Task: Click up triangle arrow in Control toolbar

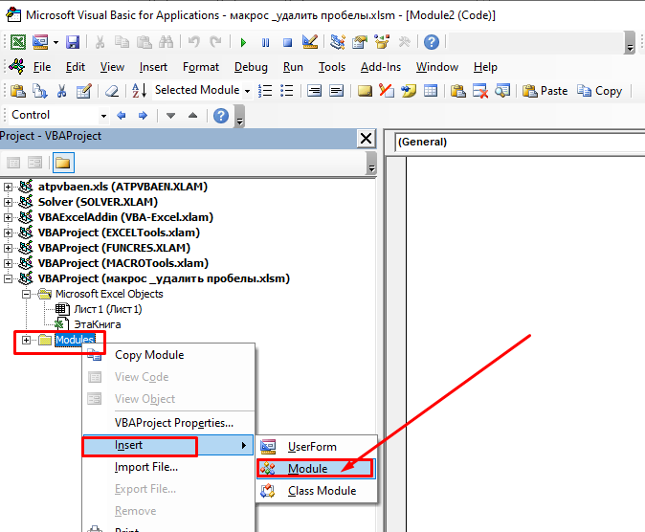Action: pyautogui.click(x=192, y=116)
